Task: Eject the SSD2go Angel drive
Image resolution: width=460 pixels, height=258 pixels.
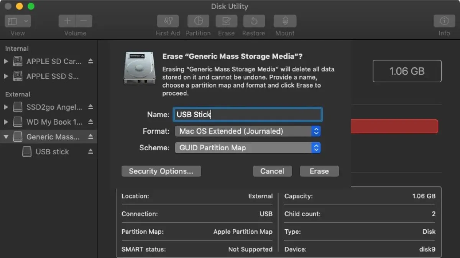Action: [x=90, y=107]
